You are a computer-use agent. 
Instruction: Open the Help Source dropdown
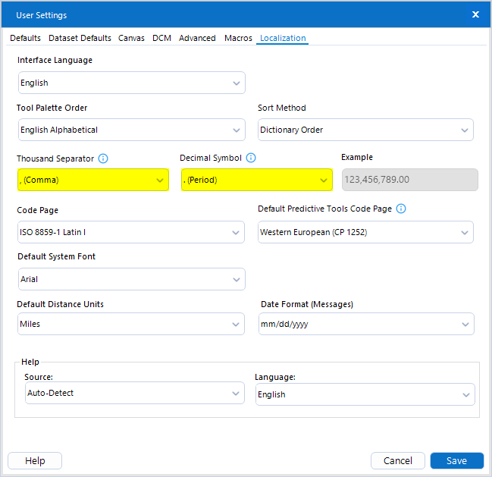[135, 393]
